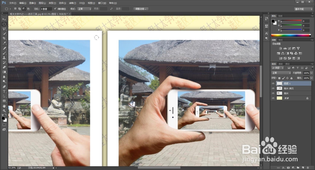The image size is (315, 170).
Task: Select the History Brush tool
Action: (4, 63)
